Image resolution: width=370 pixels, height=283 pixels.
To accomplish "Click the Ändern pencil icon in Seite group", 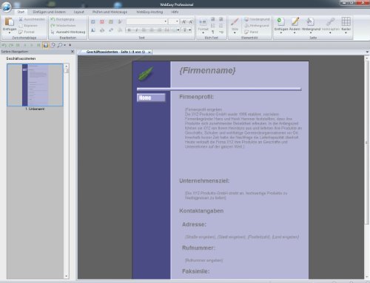I will (x=295, y=24).
